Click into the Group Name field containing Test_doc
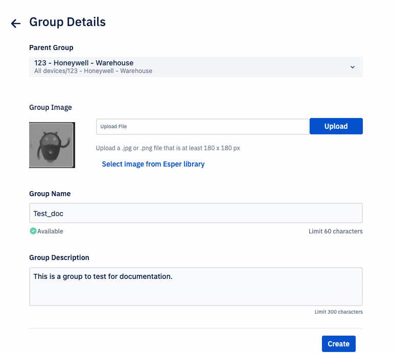 click(196, 213)
